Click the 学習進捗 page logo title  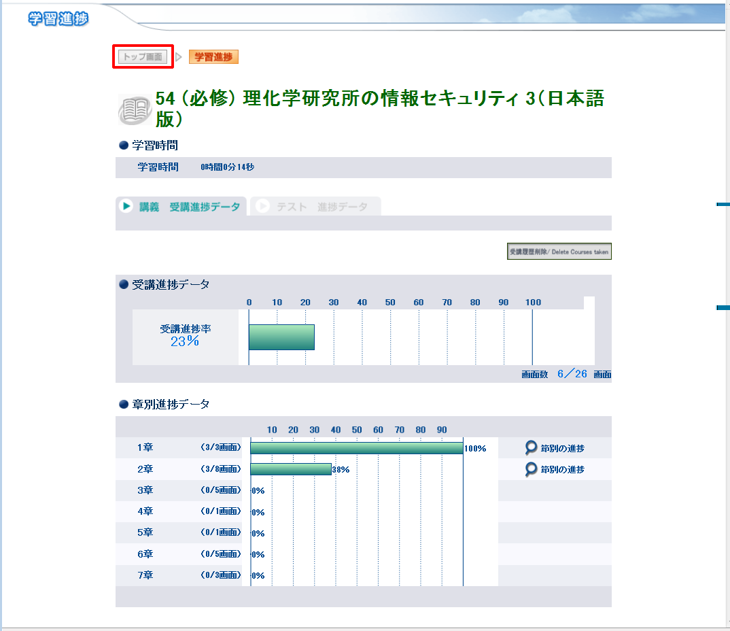pos(58,18)
